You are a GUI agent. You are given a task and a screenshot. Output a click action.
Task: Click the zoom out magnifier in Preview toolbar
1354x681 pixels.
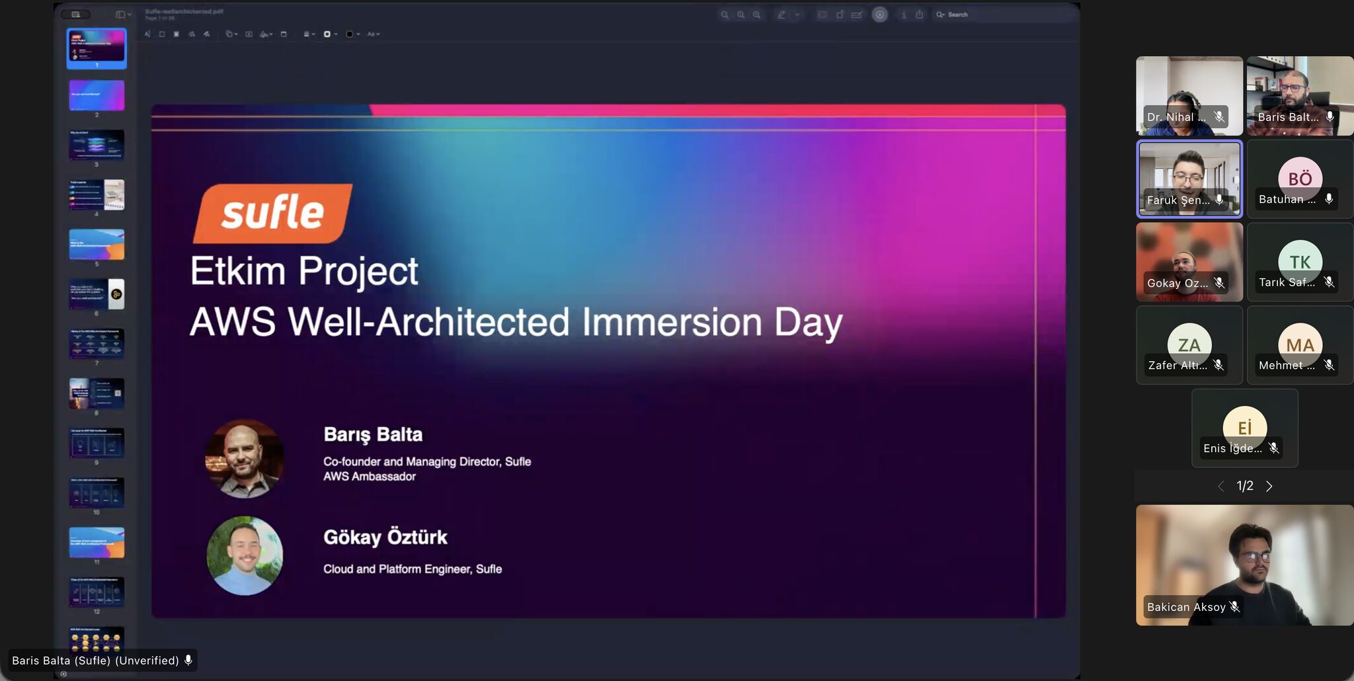tap(725, 15)
